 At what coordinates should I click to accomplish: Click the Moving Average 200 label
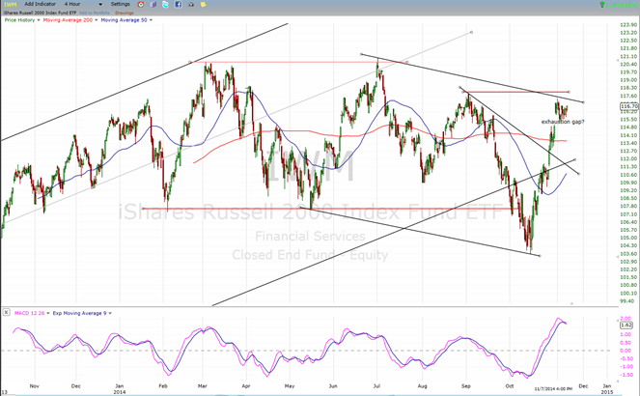coord(68,20)
